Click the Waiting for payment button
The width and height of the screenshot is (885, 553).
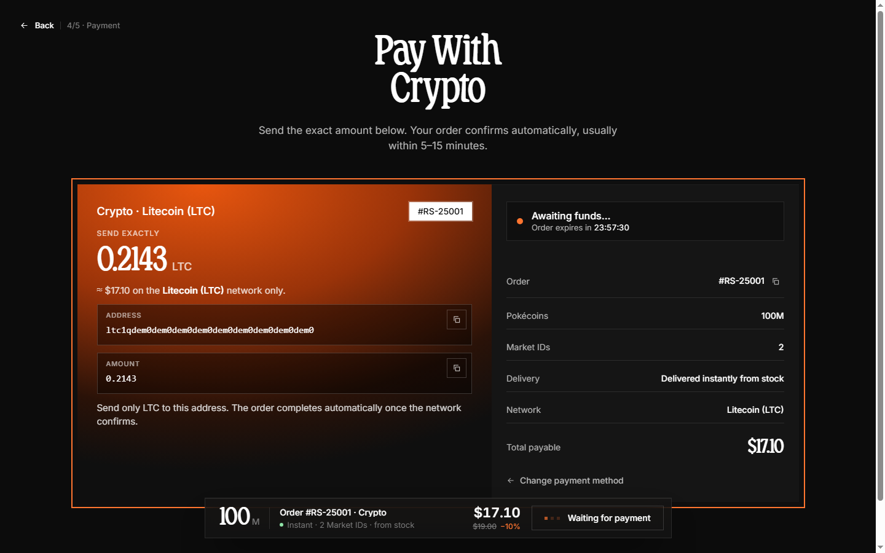click(x=597, y=518)
